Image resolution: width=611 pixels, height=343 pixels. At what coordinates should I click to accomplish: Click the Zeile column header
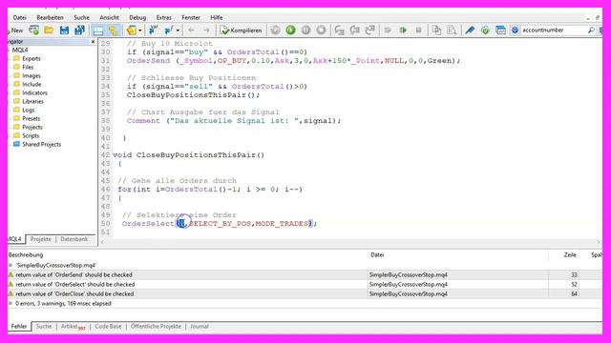569,254
